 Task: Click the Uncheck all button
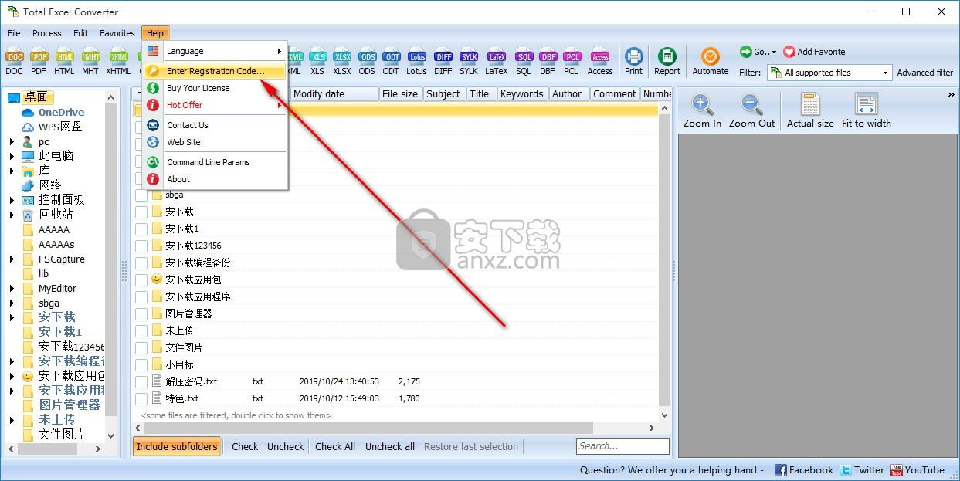pyautogui.click(x=390, y=446)
